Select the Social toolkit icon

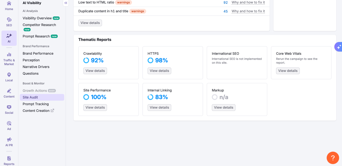tap(9, 107)
